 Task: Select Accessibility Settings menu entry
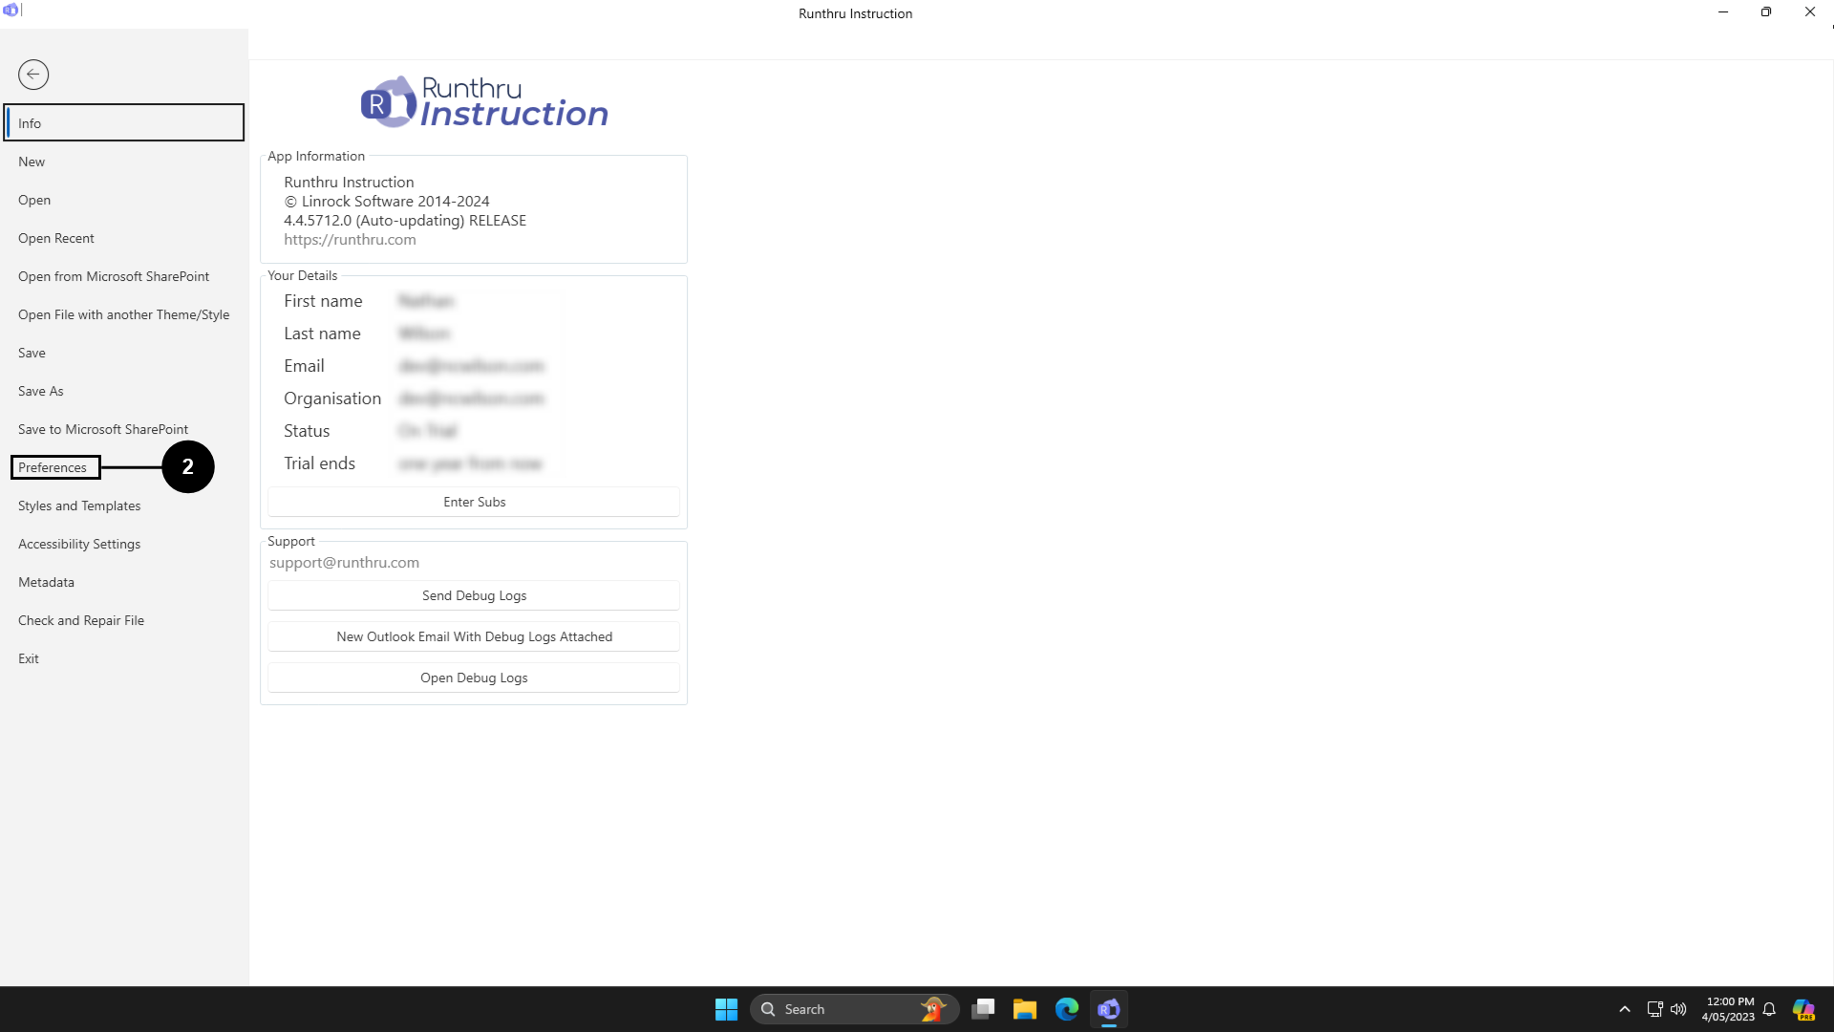pos(79,544)
